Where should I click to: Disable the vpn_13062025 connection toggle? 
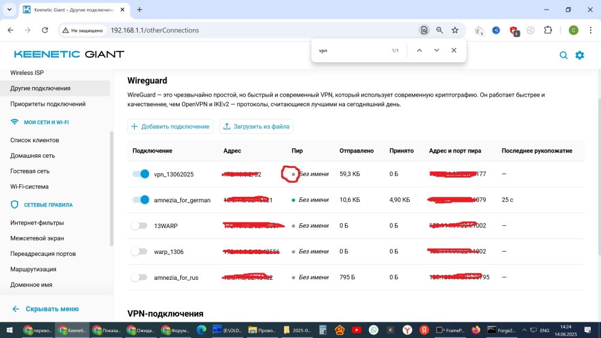pos(141,174)
